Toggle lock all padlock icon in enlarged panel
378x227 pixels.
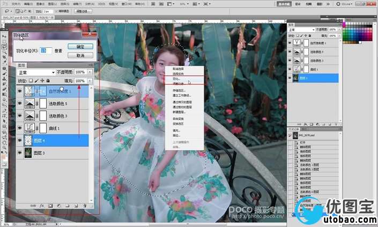pos(48,81)
